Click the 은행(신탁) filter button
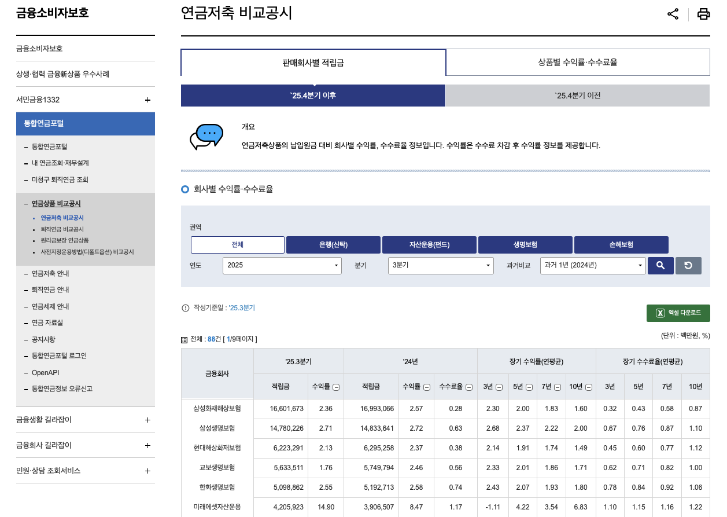The image size is (727, 517). coord(333,244)
